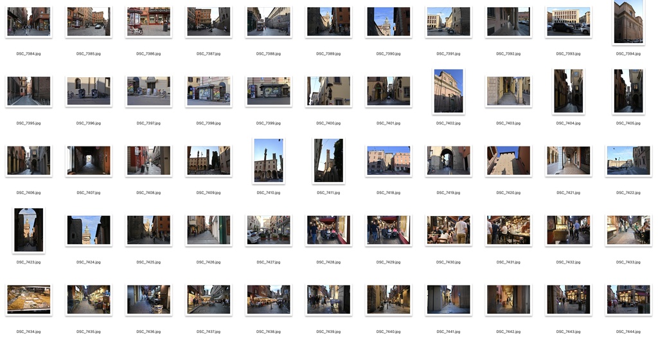
Task: Select the DSC_7439.jpg thumbnail
Action: 328,300
